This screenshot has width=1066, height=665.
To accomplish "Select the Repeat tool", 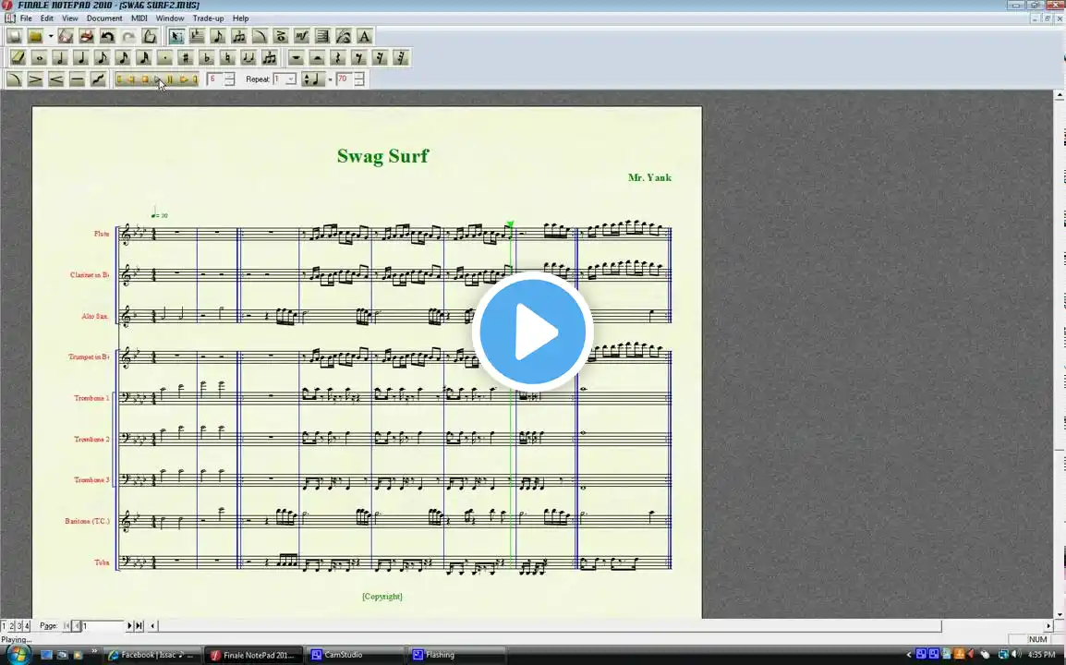I will [322, 36].
